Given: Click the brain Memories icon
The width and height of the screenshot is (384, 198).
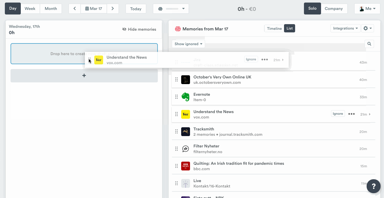Looking at the screenshot, I should (178, 29).
